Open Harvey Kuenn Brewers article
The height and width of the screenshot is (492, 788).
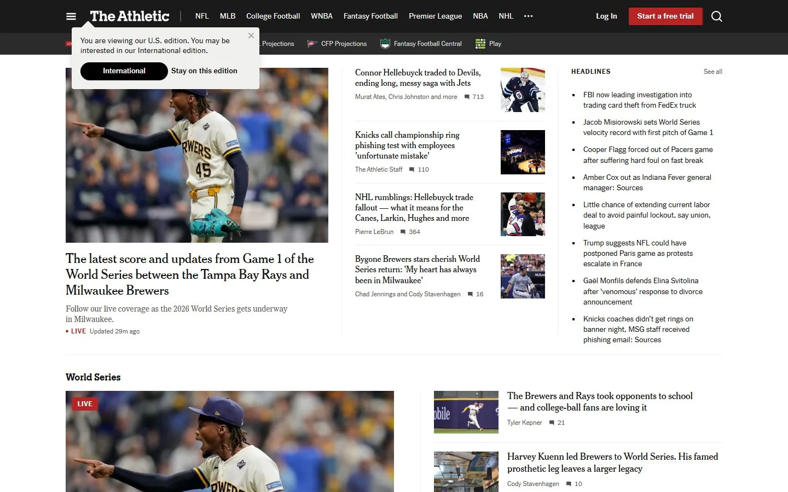coord(612,462)
